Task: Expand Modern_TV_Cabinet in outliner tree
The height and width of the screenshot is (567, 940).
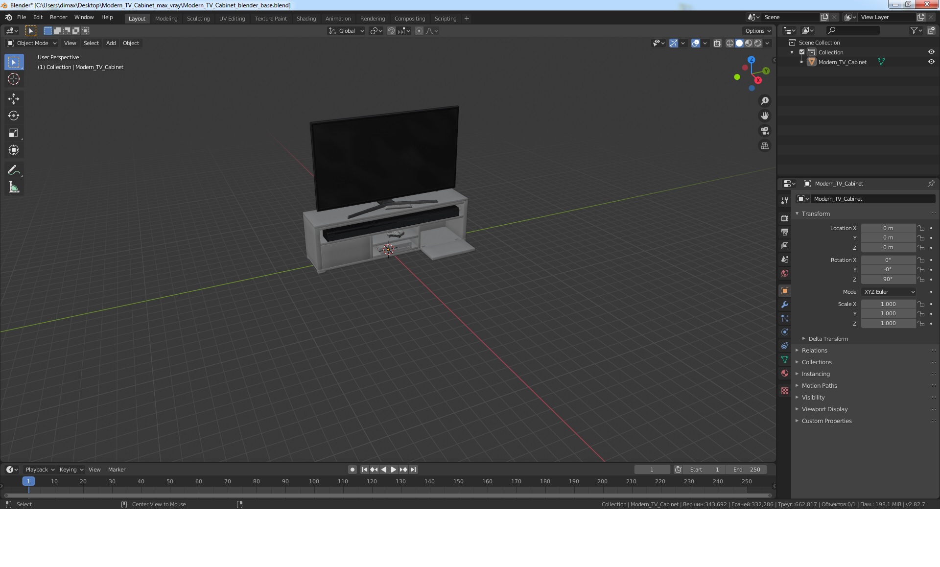Action: [802, 62]
